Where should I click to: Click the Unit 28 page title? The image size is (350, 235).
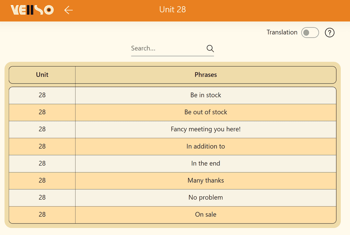tap(172, 9)
